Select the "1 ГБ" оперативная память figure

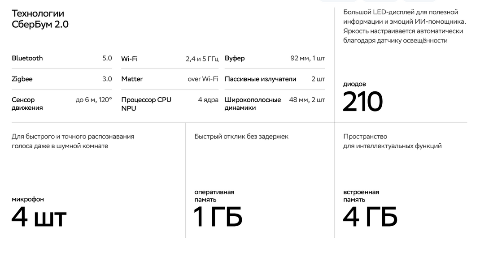pos(218,217)
